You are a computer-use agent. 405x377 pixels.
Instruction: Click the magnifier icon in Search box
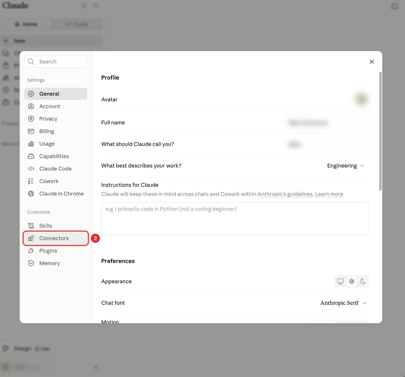coord(31,62)
